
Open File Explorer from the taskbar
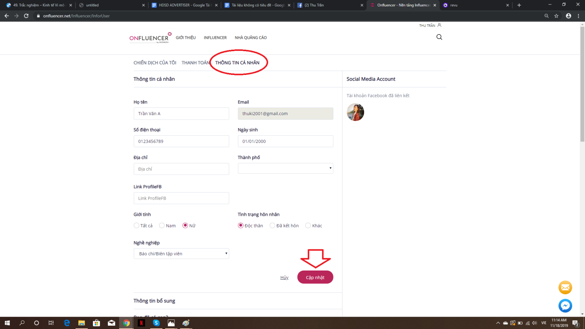point(82,323)
